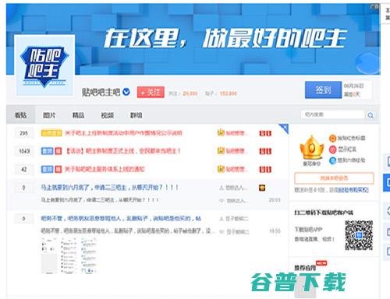Click the 295 reply count box
Image resolution: width=390 pixels, height=299 pixels.
click(23, 133)
